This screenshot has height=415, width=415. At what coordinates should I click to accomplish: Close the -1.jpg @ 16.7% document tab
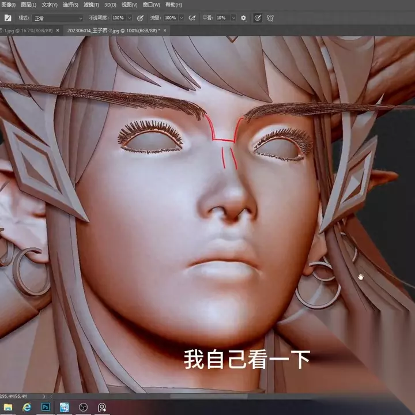click(58, 31)
